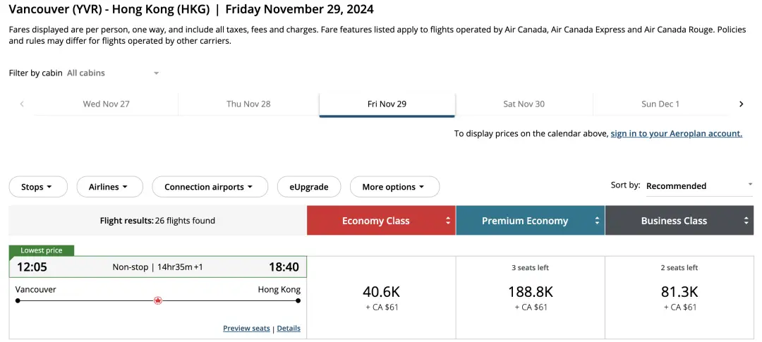Open Preview seats link
The width and height of the screenshot is (762, 342).
point(246,329)
